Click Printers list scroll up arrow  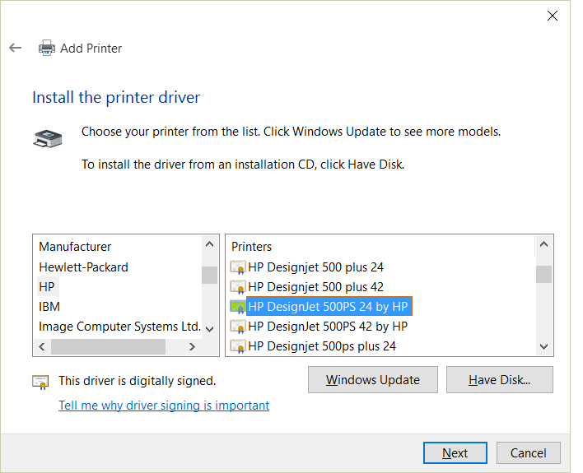[544, 244]
